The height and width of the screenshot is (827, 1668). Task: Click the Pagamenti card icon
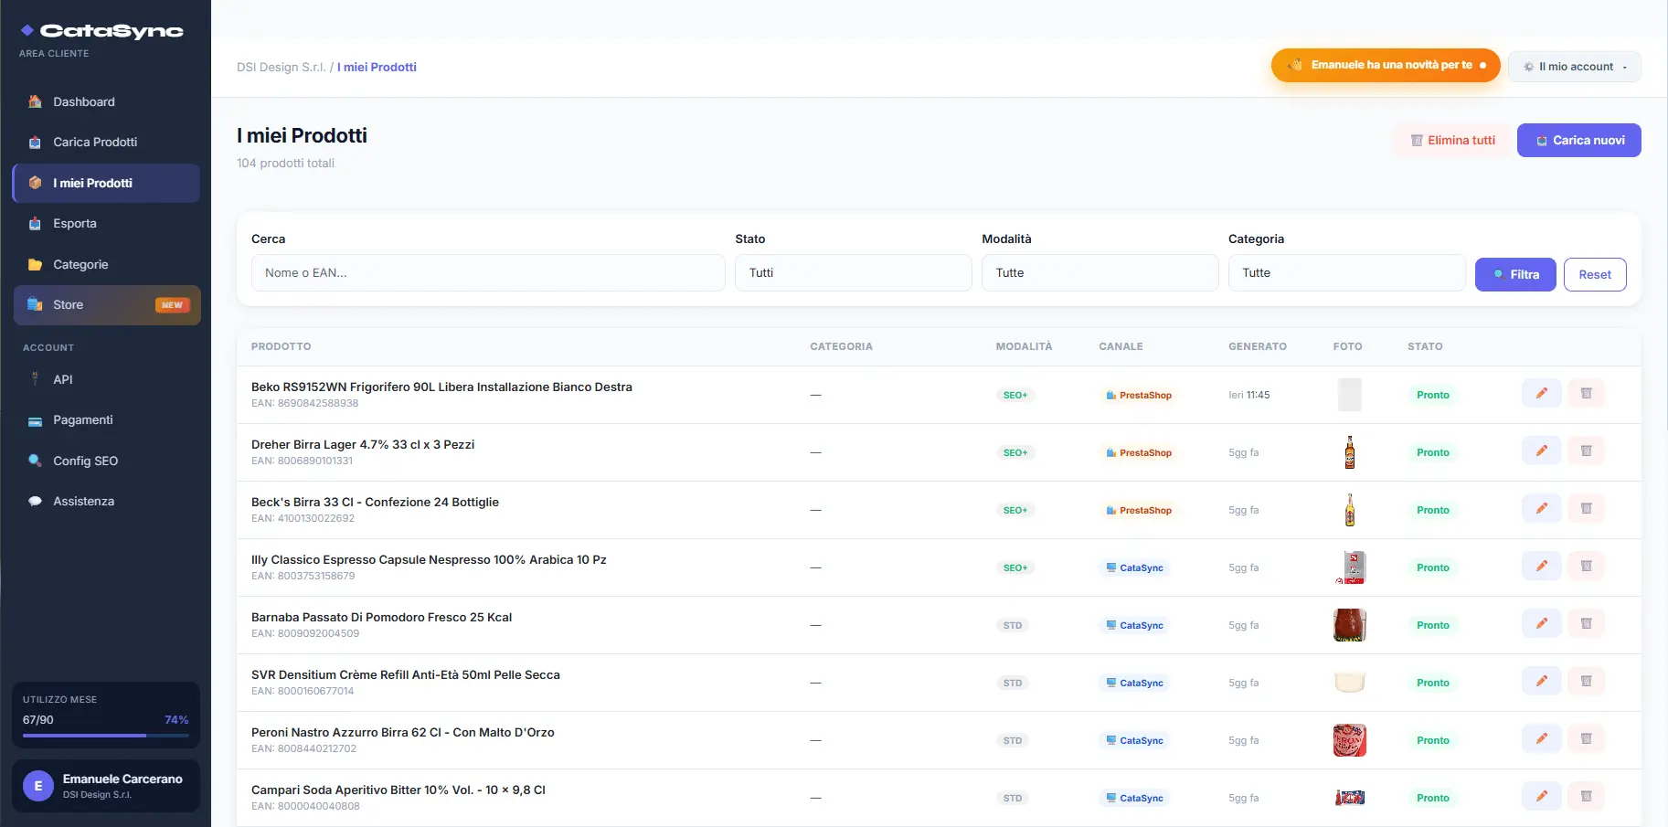(x=35, y=420)
